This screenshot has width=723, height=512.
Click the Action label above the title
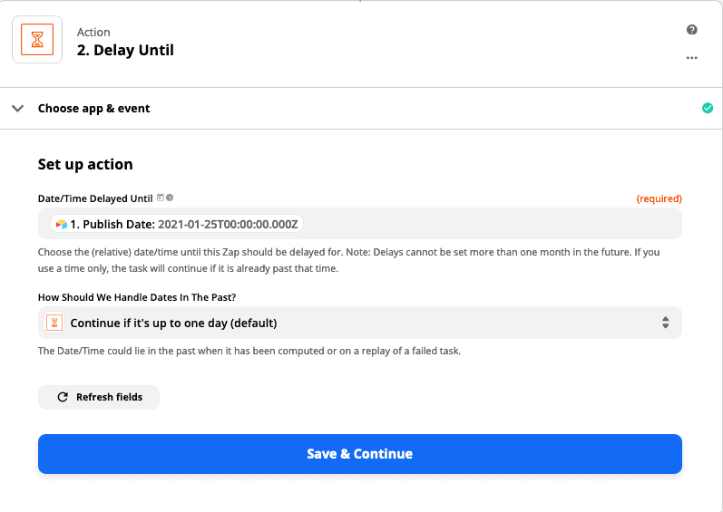tap(93, 33)
